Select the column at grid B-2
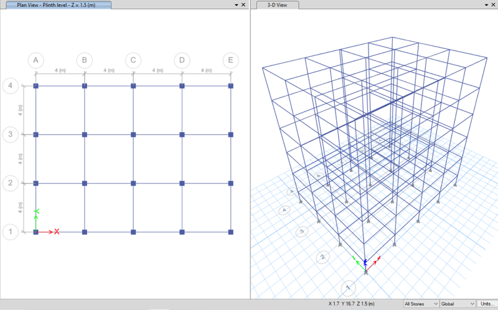Image resolution: width=498 pixels, height=310 pixels. [x=85, y=183]
